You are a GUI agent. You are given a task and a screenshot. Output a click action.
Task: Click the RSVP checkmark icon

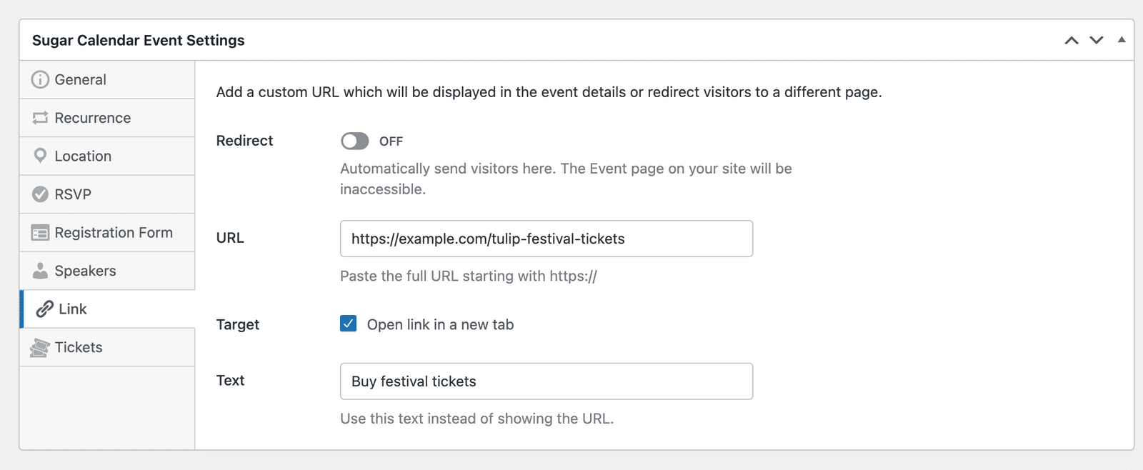40,194
